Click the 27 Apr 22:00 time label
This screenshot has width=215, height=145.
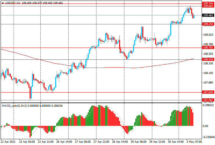(101, 142)
